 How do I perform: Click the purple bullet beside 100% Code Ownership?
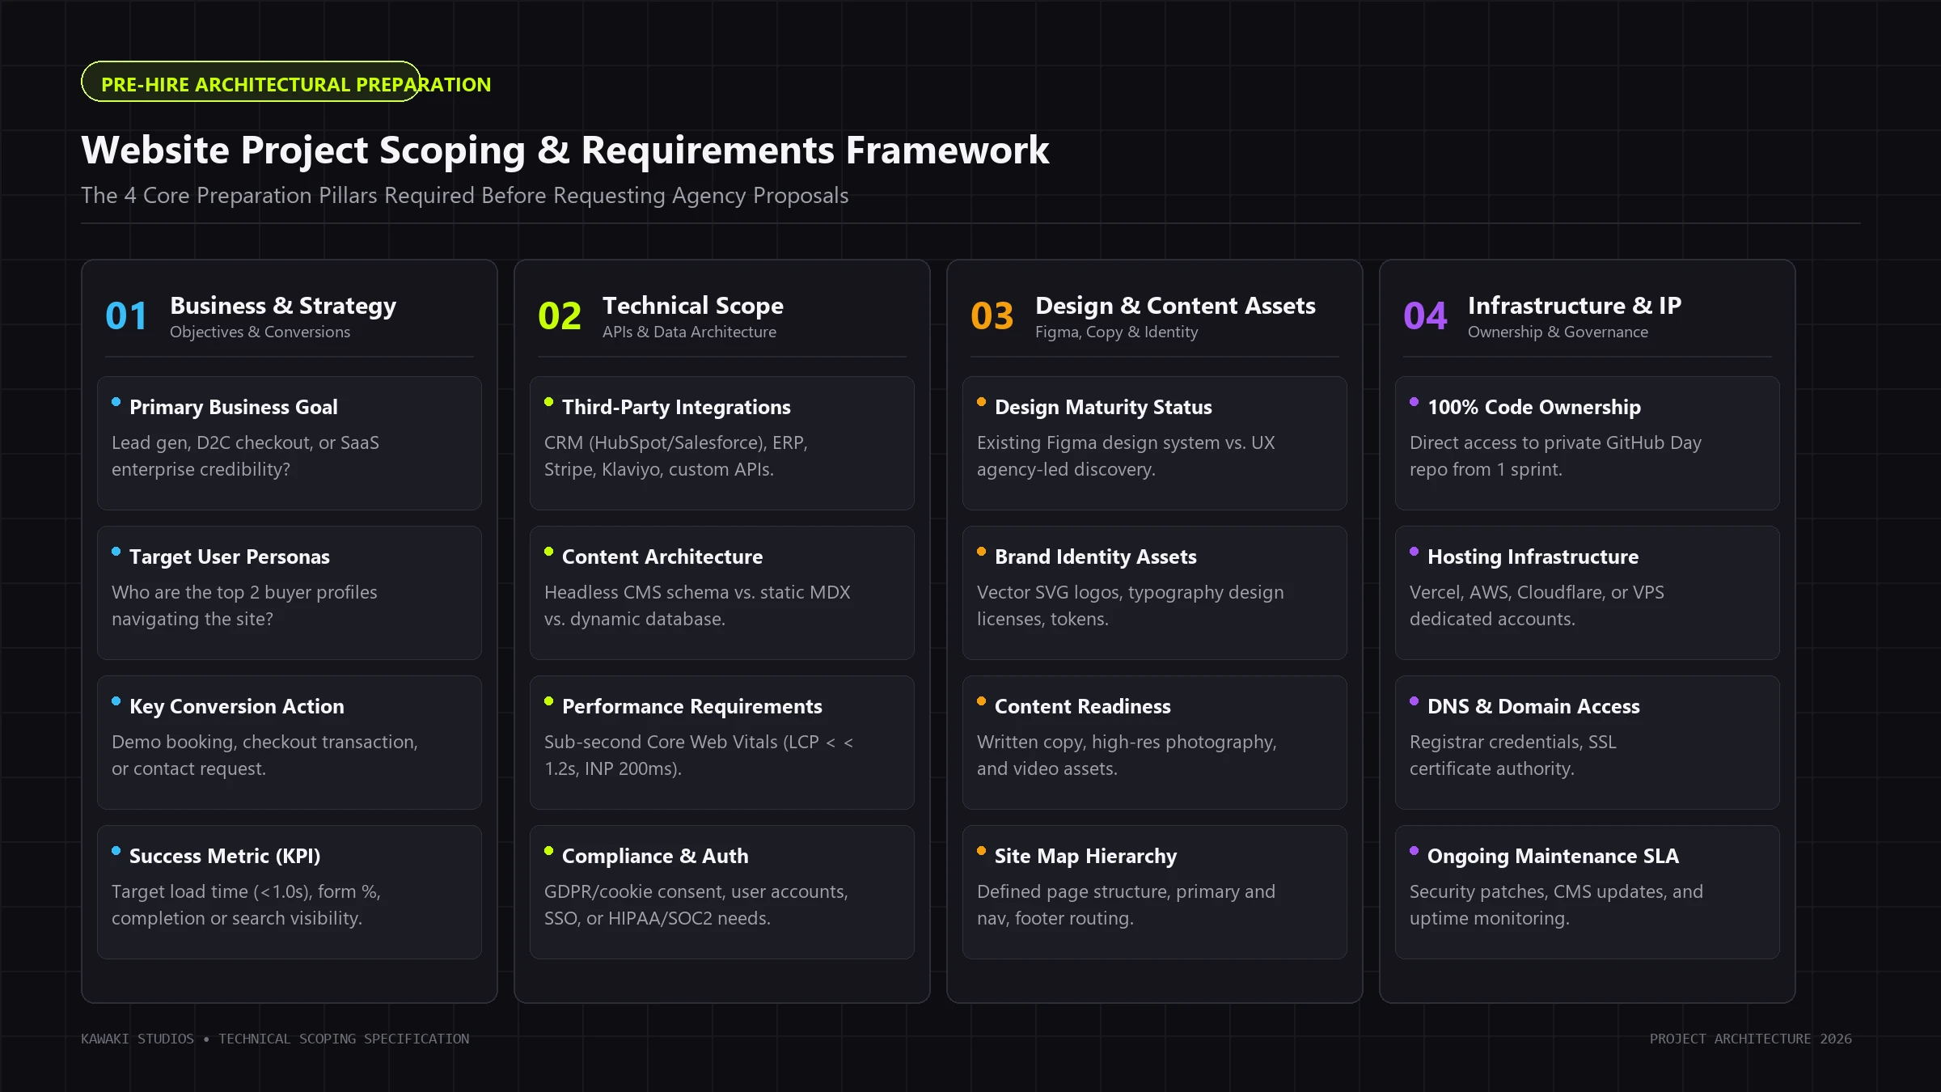coord(1414,402)
